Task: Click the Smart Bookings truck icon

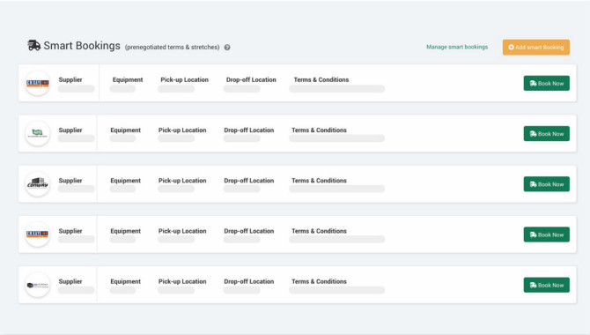Action: (33, 45)
